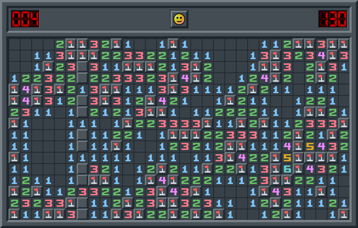Click the smiley face reset button
This screenshot has height=228, width=358.
coord(179,19)
